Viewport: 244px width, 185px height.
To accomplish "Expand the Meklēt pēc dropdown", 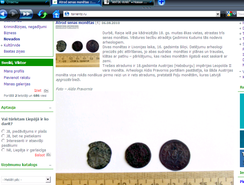I will click(x=48, y=179).
